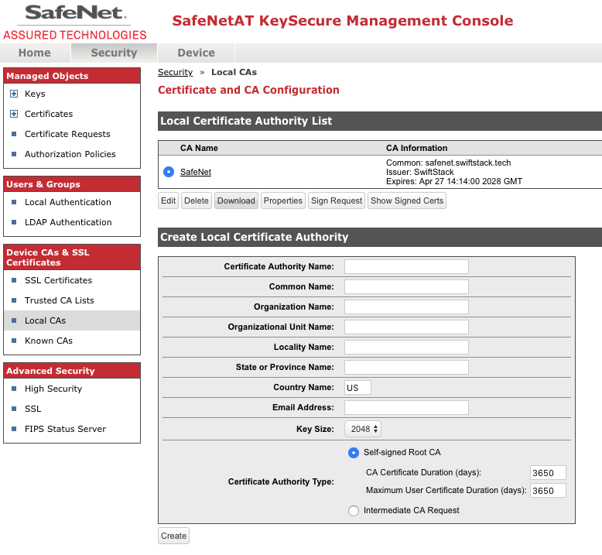Click Show Signed Certs button
This screenshot has width=602, height=555.
[x=407, y=200]
